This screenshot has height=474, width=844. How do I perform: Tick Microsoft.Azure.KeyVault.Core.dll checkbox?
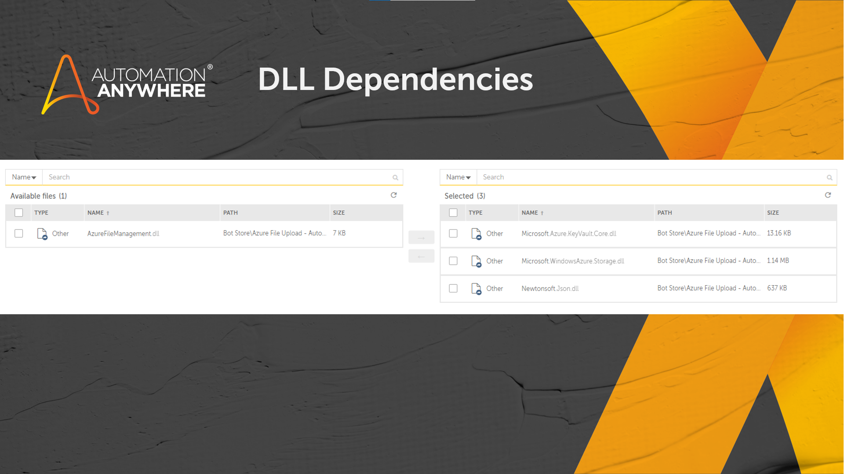(x=453, y=233)
